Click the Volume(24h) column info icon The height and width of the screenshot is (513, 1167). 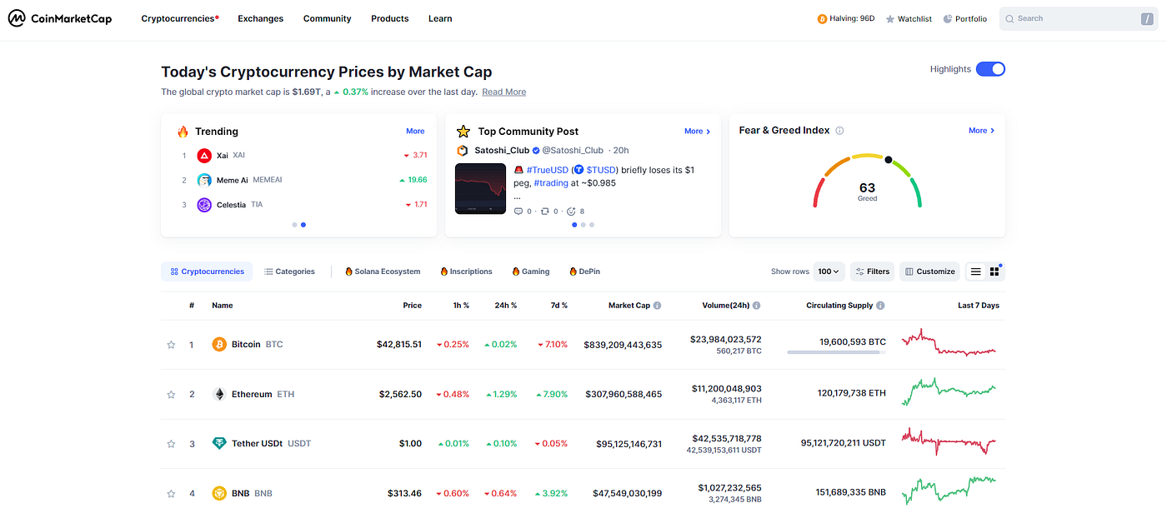tap(756, 306)
